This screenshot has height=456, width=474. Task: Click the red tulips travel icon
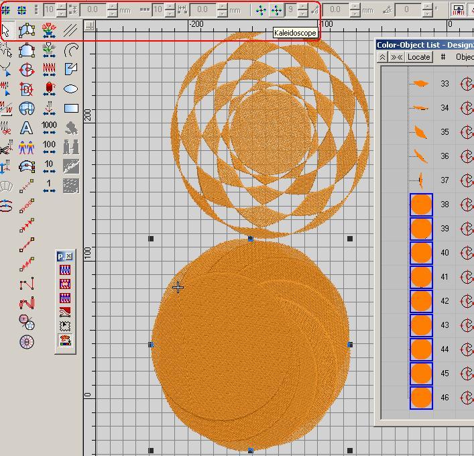(x=49, y=30)
